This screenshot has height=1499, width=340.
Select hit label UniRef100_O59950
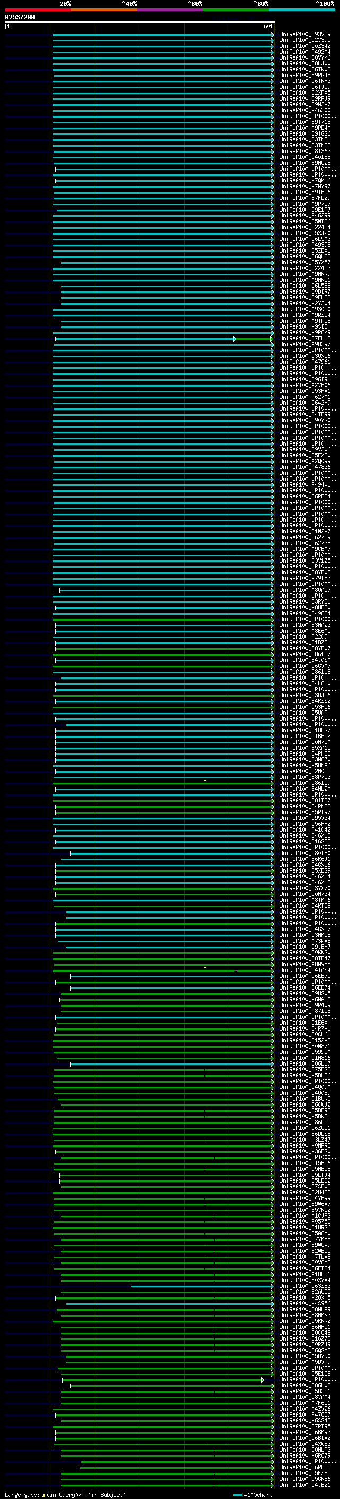pos(305,1052)
